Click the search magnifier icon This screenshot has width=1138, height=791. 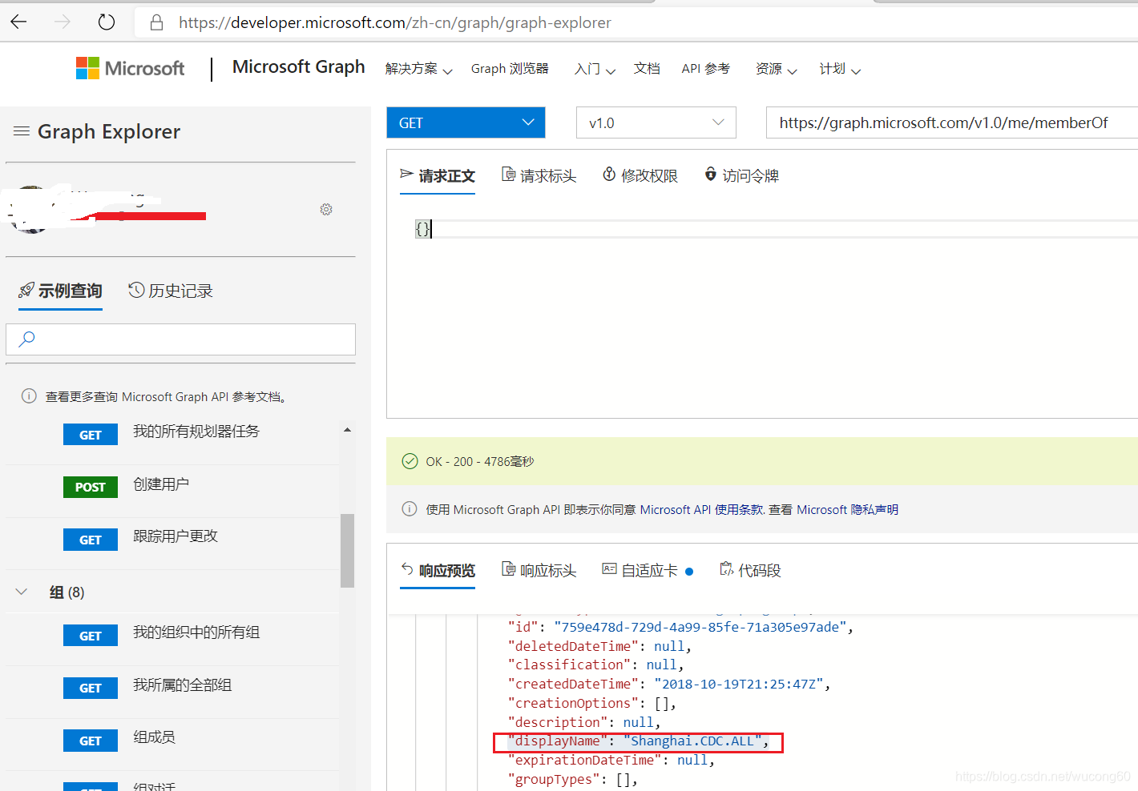tap(26, 339)
